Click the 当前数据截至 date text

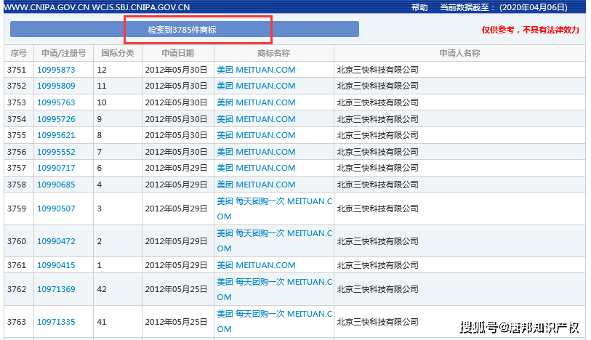[x=504, y=7]
